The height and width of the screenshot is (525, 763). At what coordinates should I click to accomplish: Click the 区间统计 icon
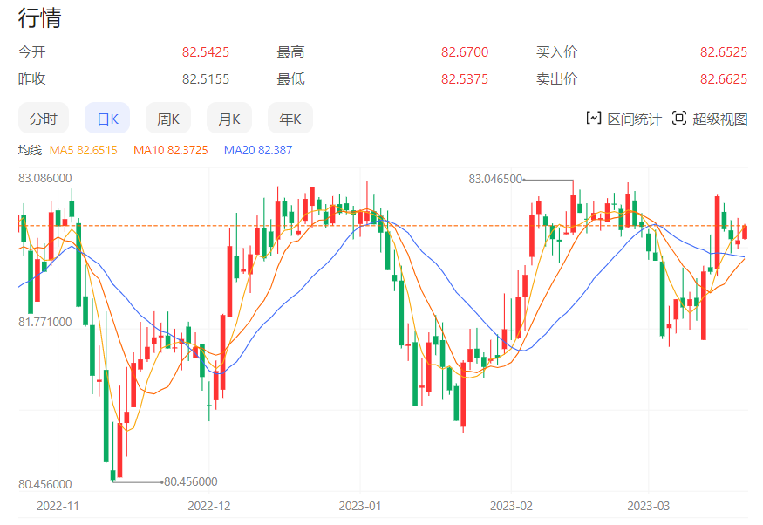[594, 119]
